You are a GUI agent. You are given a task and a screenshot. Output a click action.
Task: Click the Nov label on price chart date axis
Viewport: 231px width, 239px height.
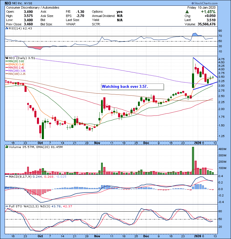(x=97, y=143)
